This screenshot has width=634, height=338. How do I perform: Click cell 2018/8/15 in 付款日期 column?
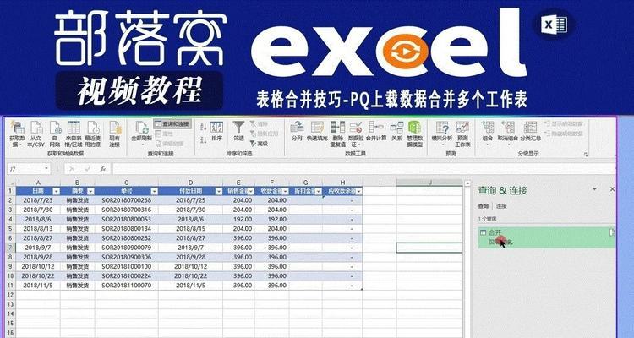190,229
